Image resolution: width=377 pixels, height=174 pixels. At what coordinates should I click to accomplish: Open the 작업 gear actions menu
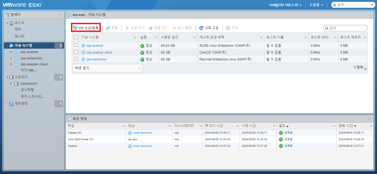point(232,28)
